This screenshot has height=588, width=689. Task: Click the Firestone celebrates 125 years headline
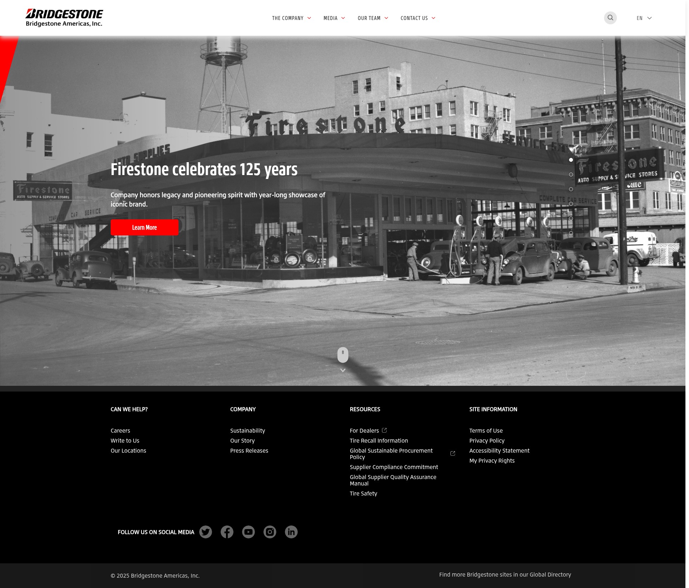point(204,169)
